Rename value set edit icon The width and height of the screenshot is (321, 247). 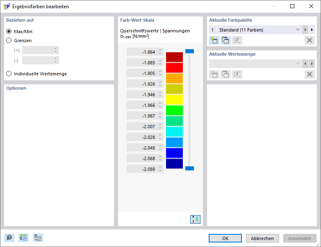pos(237,74)
